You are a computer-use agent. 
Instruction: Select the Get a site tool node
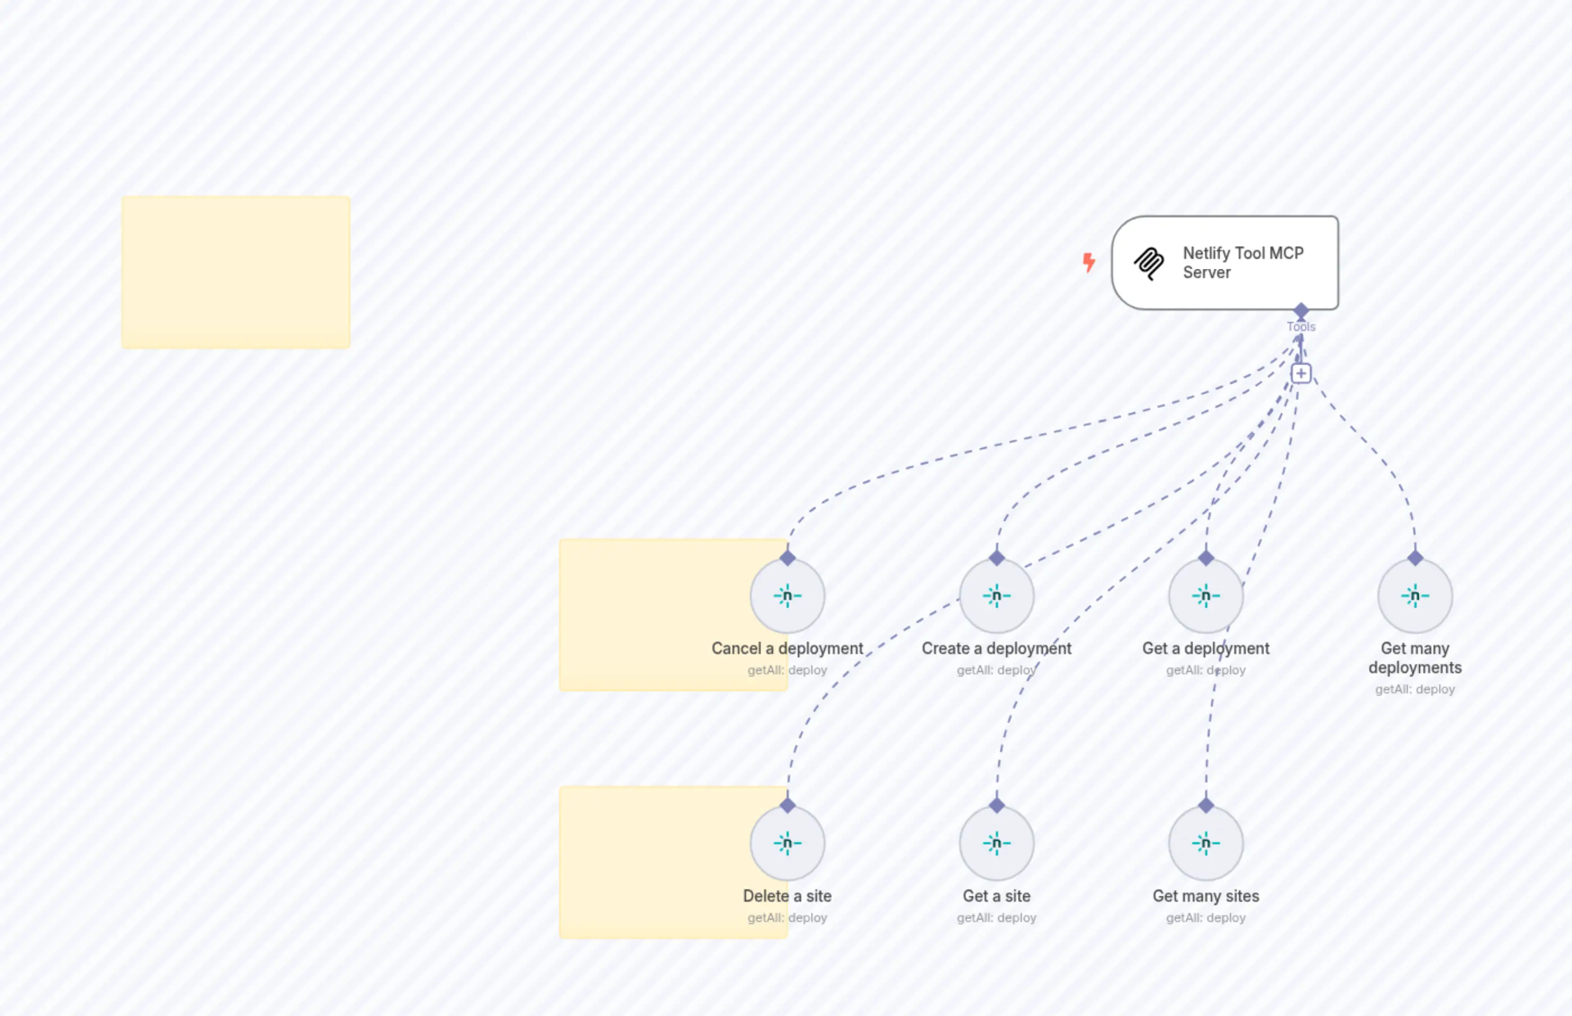click(997, 843)
